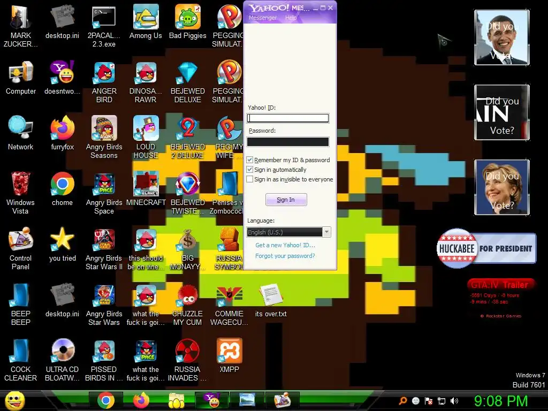Image resolution: width=548 pixels, height=411 pixels.
Task: Click the 9:08 PM taskbar clock
Action: tap(501, 401)
